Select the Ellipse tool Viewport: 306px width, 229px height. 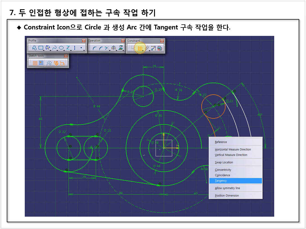61,48
